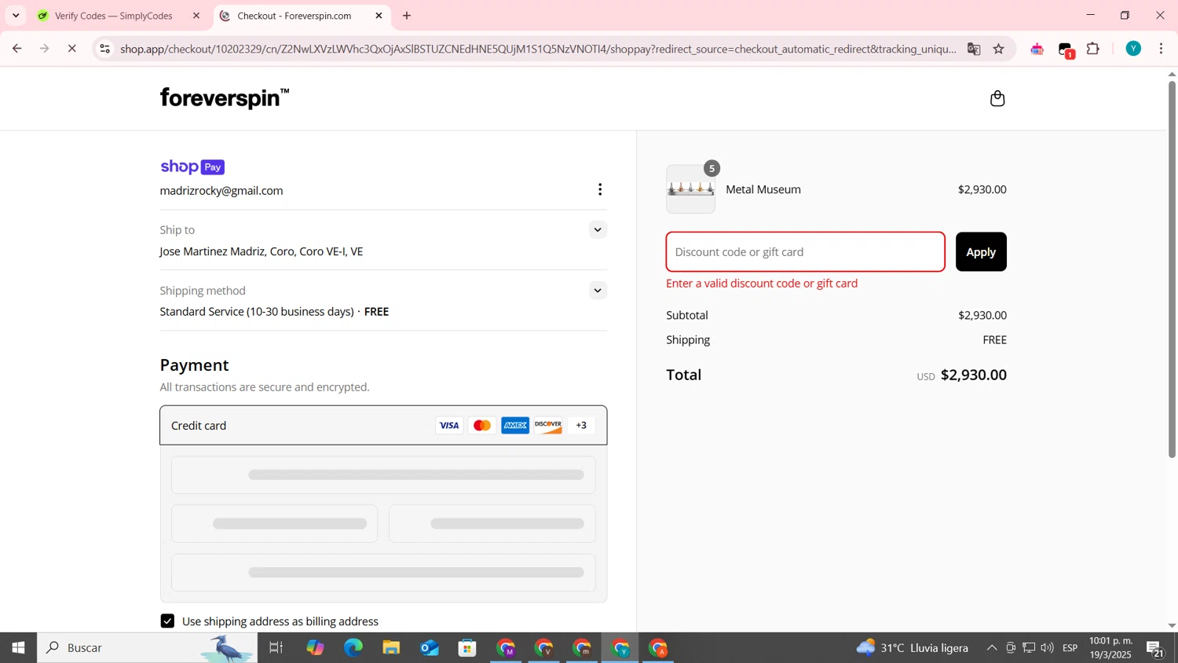Click the Total $2,930.00 amount
Image resolution: width=1178 pixels, height=663 pixels.
pos(974,375)
